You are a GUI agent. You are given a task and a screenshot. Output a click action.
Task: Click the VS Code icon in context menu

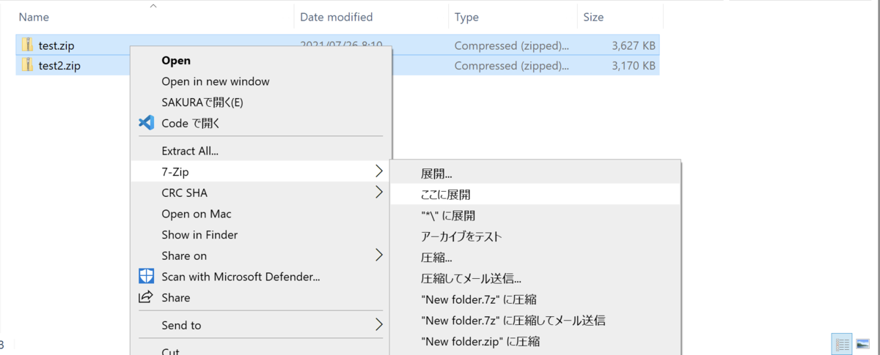pos(146,123)
